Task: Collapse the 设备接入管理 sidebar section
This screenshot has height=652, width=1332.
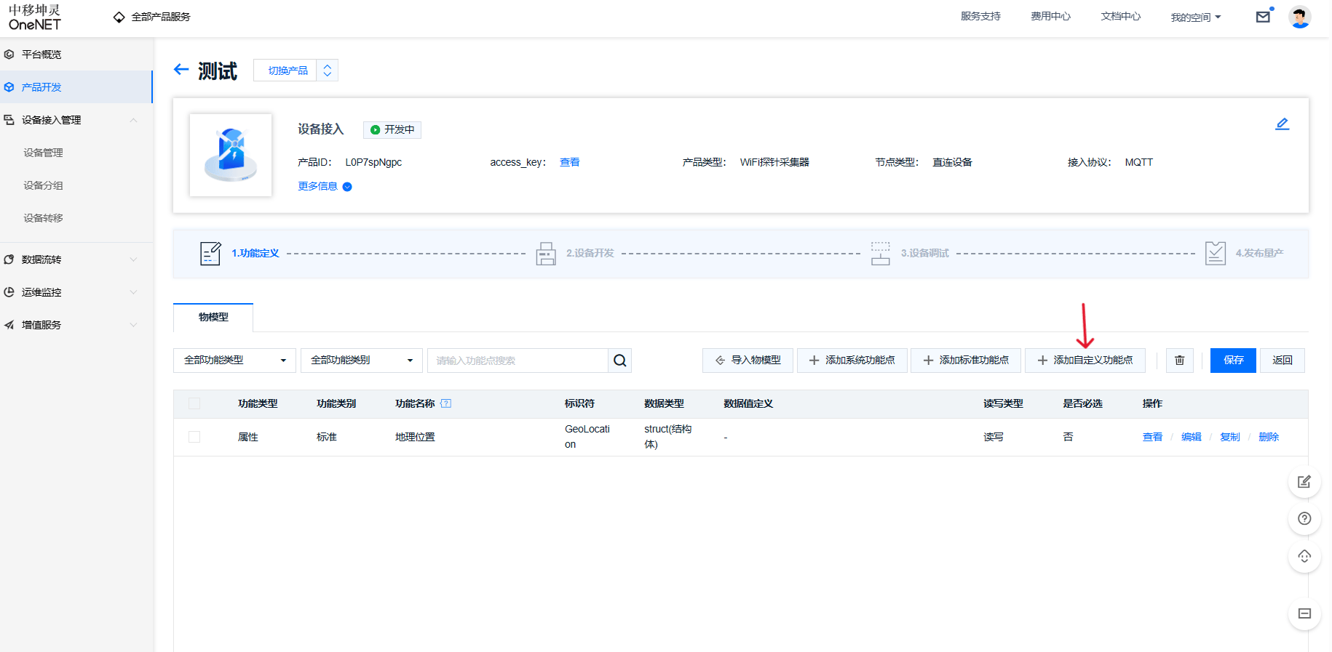Action: (x=133, y=120)
